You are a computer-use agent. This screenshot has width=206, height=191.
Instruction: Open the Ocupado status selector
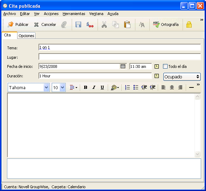[182, 77]
